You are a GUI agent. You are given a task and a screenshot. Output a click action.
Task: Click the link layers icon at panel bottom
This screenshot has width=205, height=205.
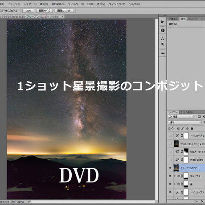pos(197,201)
